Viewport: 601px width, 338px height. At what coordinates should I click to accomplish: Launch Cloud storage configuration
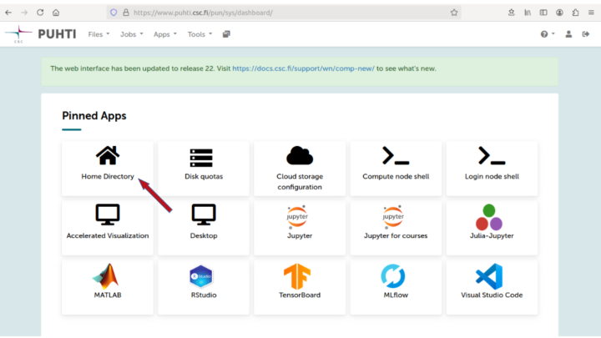click(300, 169)
